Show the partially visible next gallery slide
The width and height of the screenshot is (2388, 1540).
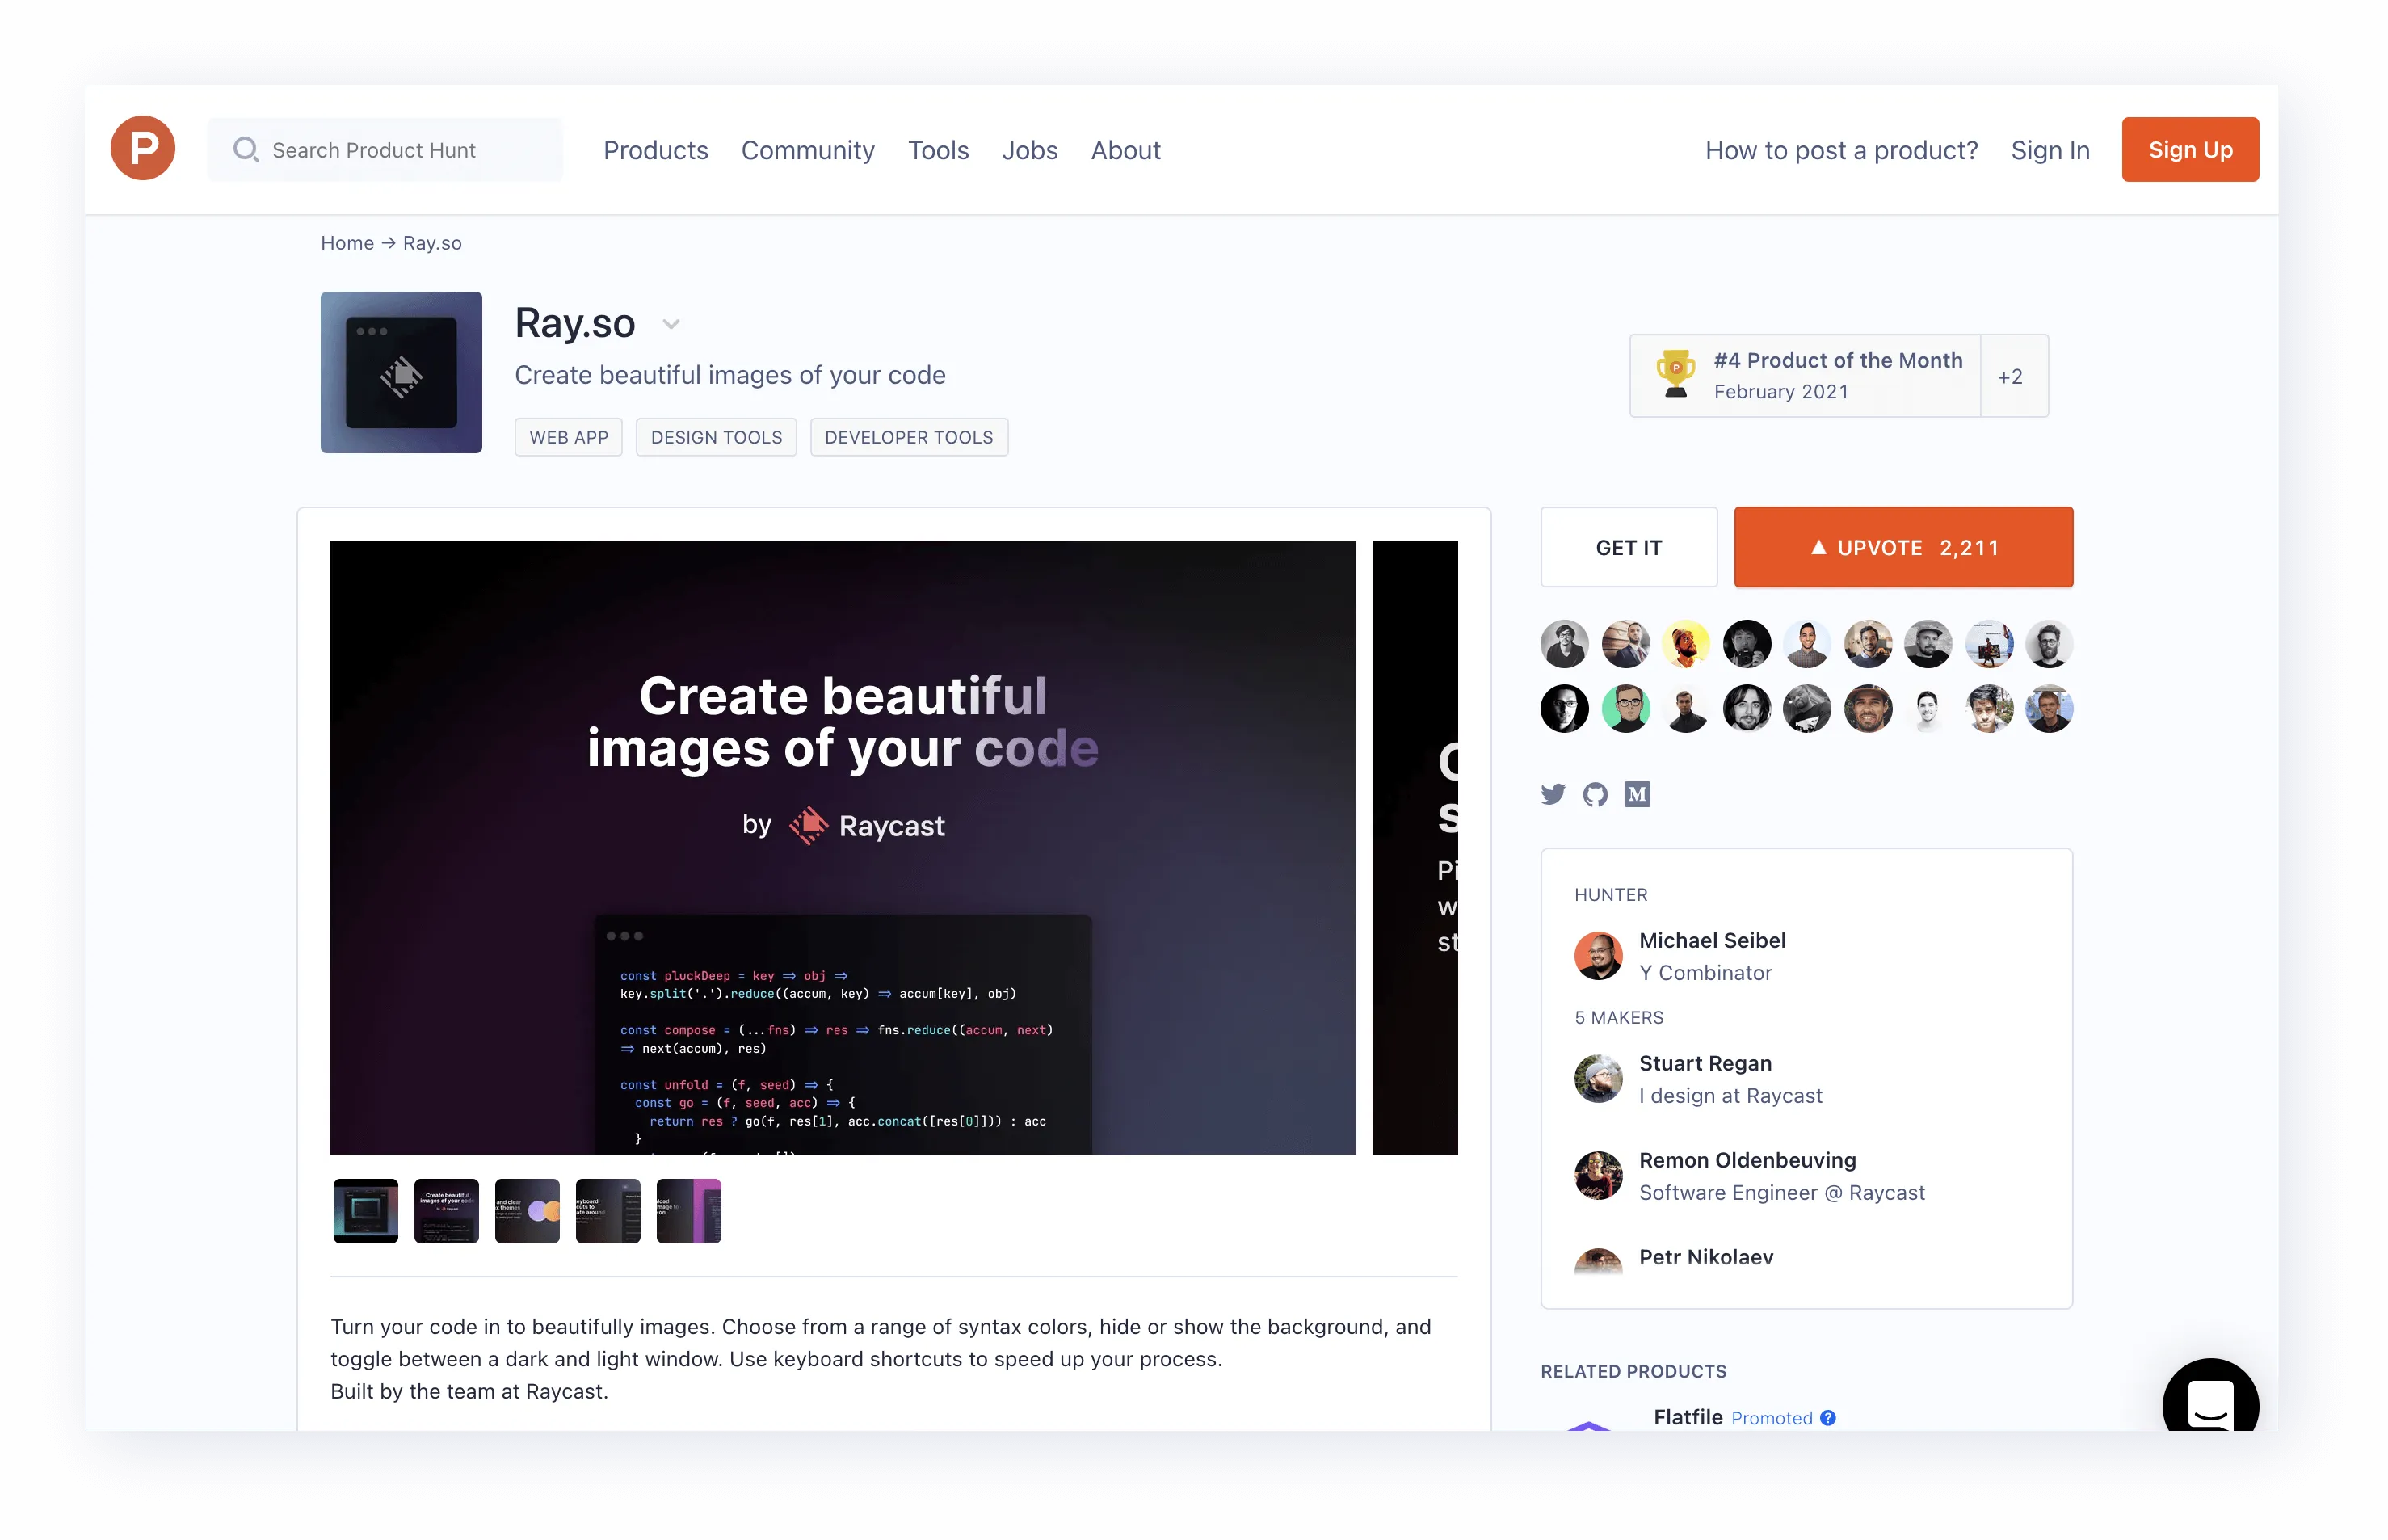(x=1415, y=847)
